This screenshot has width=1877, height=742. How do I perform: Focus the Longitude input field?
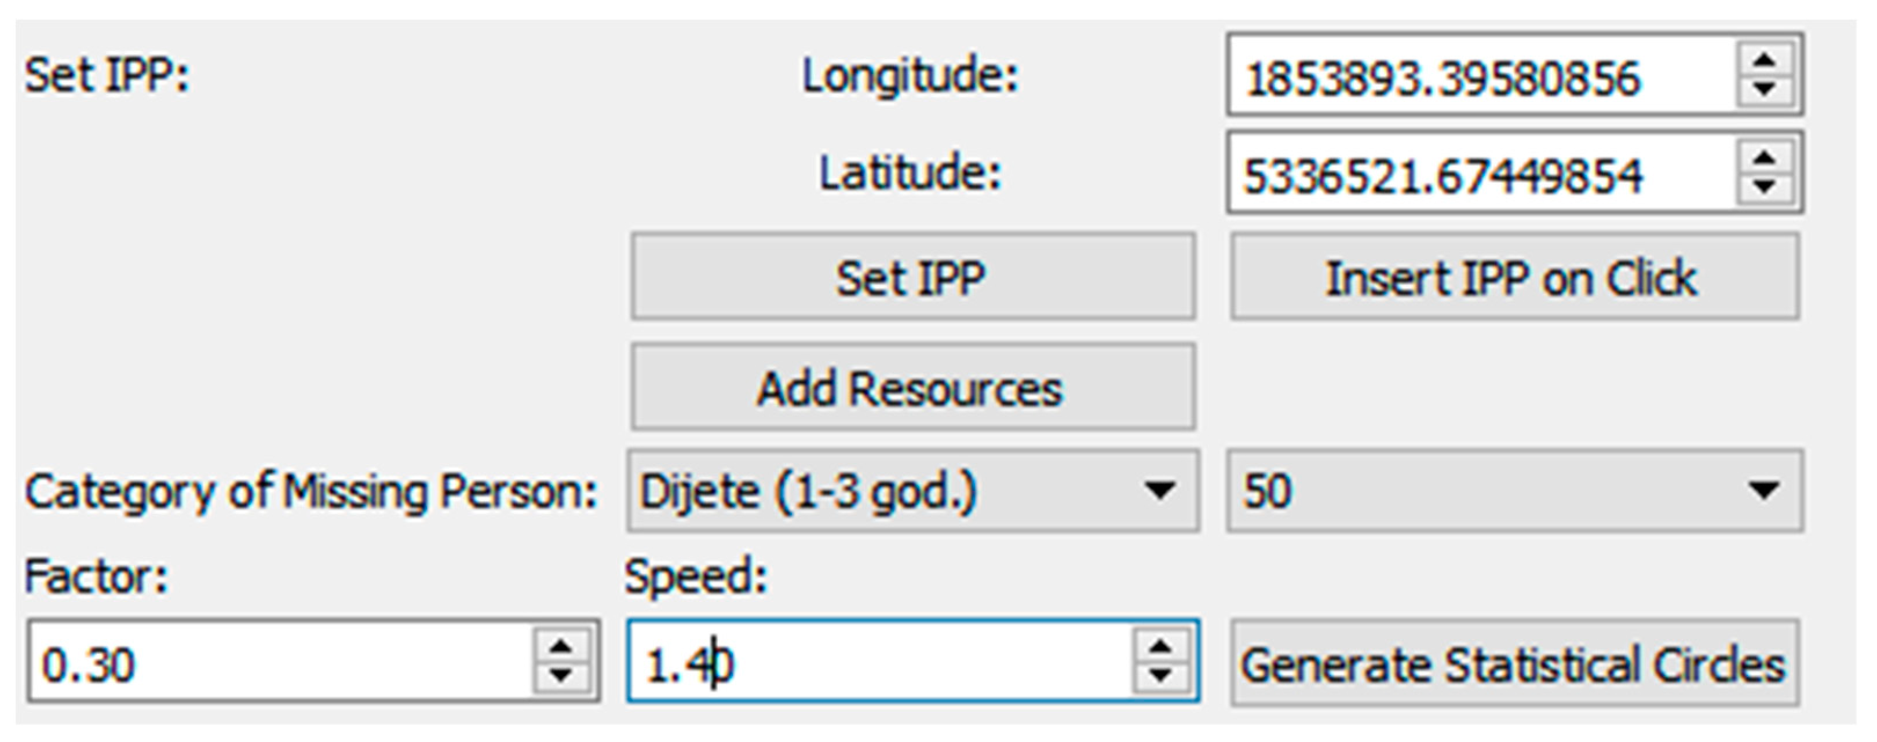tap(1479, 76)
